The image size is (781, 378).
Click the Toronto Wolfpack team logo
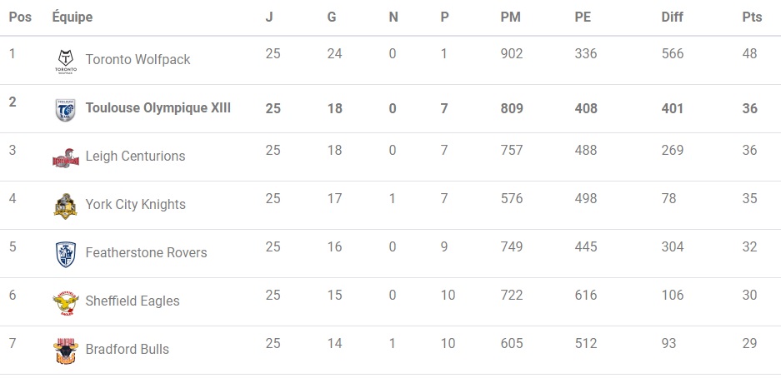coord(65,60)
